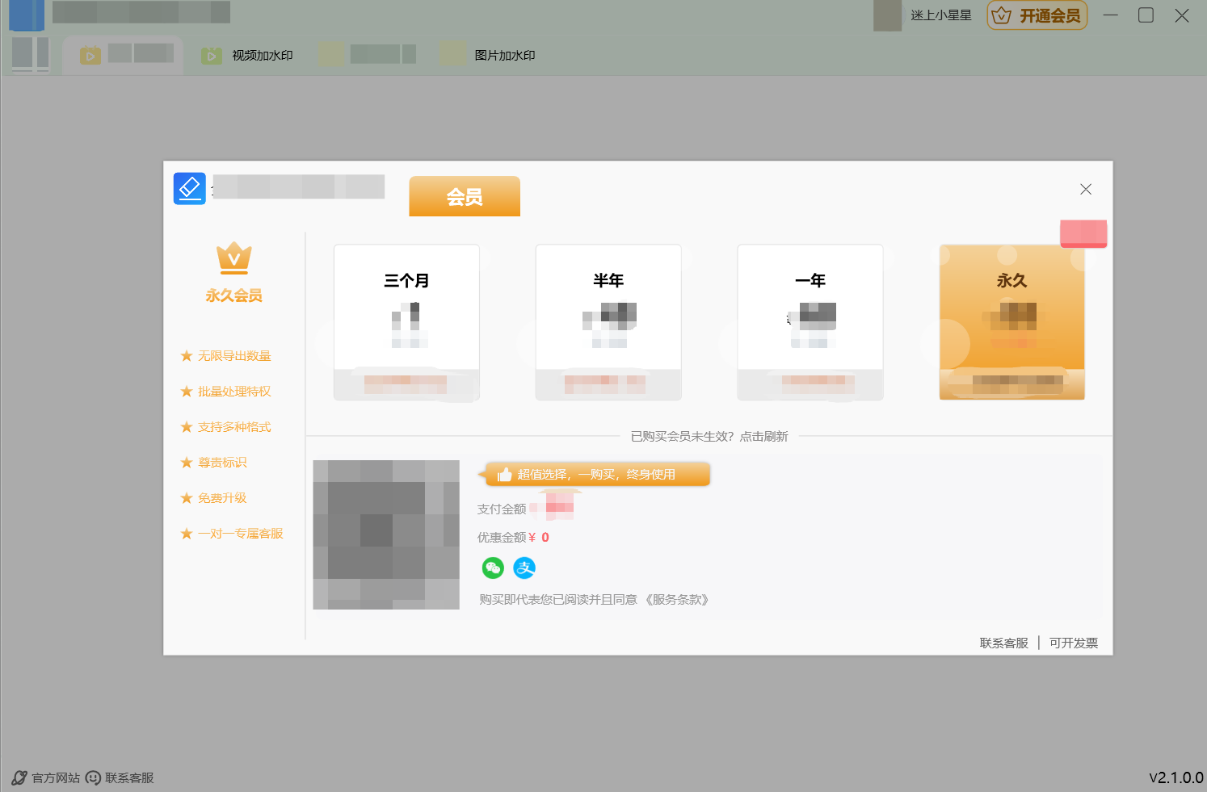Click the TV icon beside 视频加水印

pyautogui.click(x=212, y=55)
